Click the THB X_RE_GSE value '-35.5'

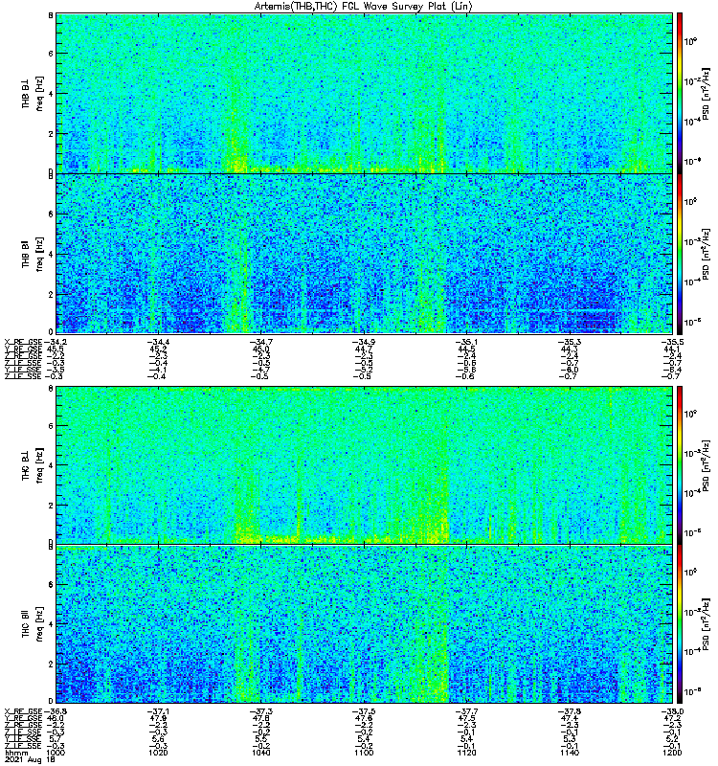[x=672, y=342]
